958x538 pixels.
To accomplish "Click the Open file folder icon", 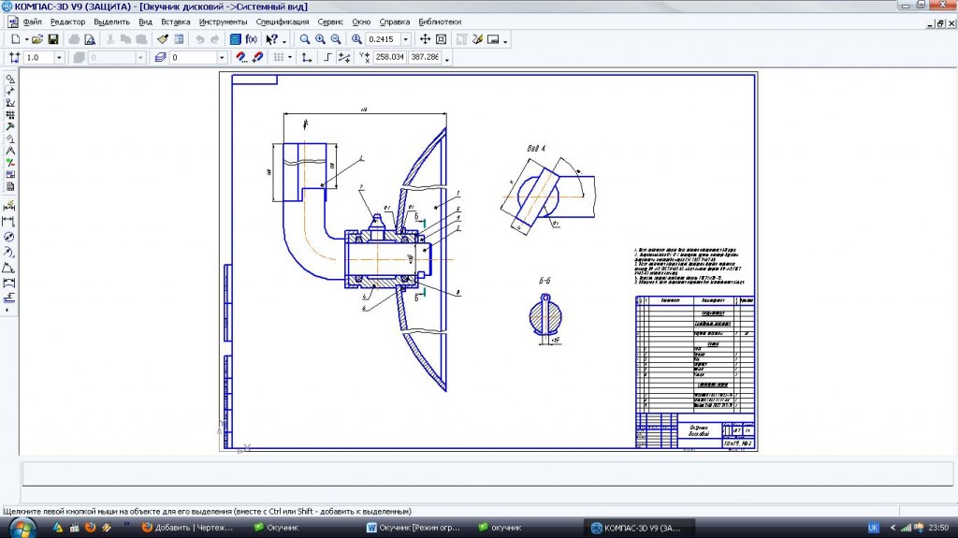I will 37,39.
